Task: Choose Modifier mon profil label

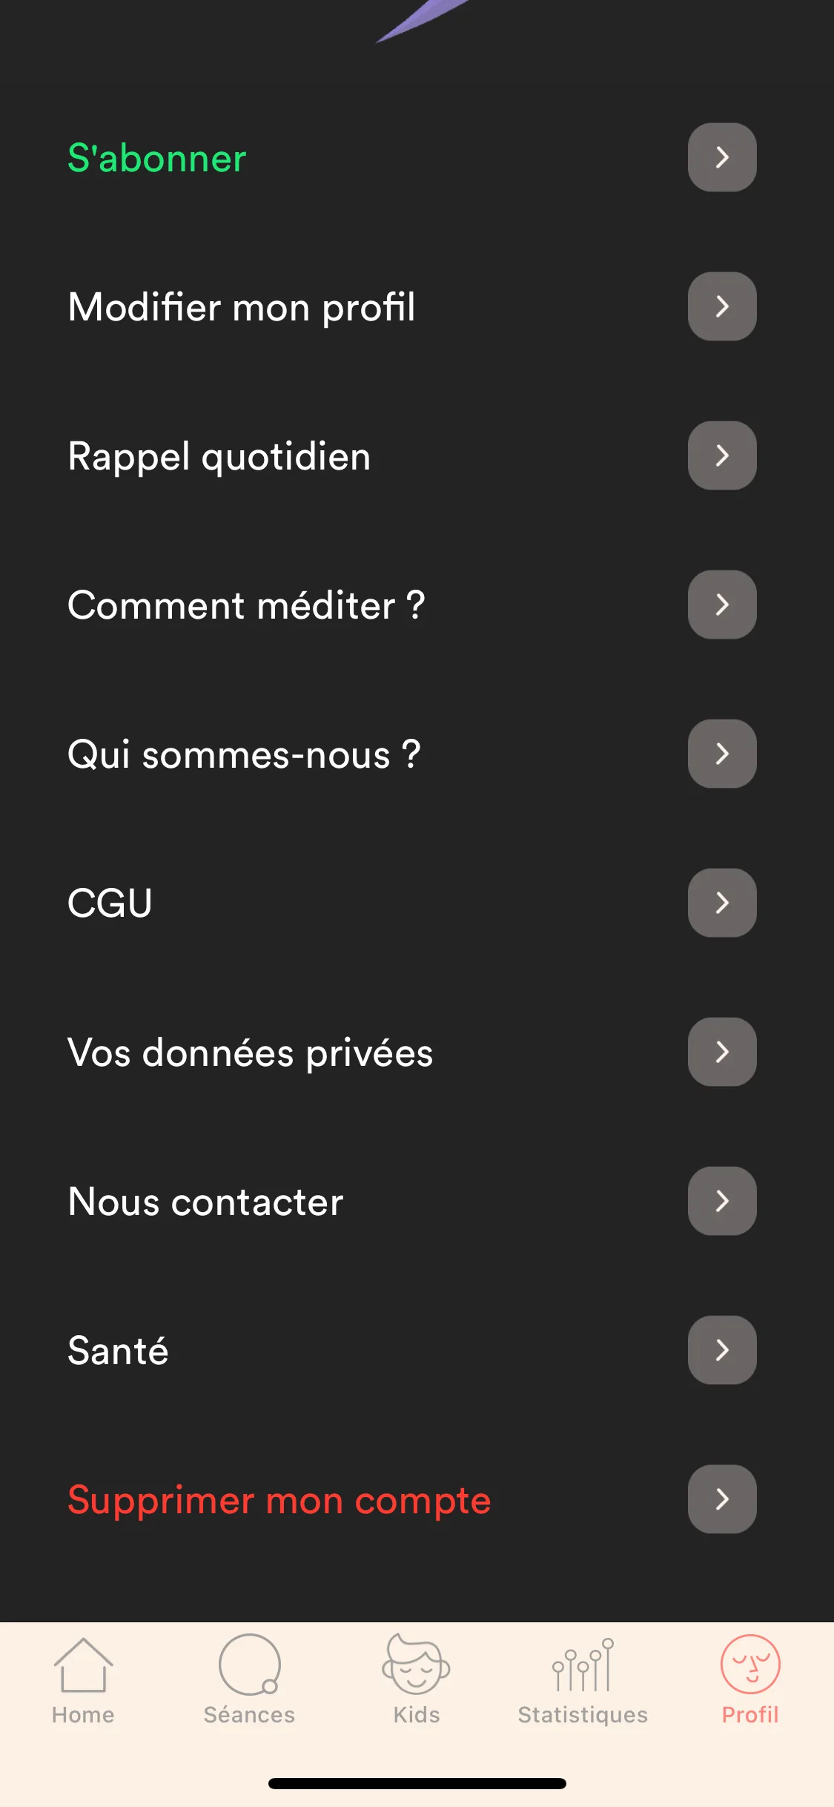Action: click(242, 307)
